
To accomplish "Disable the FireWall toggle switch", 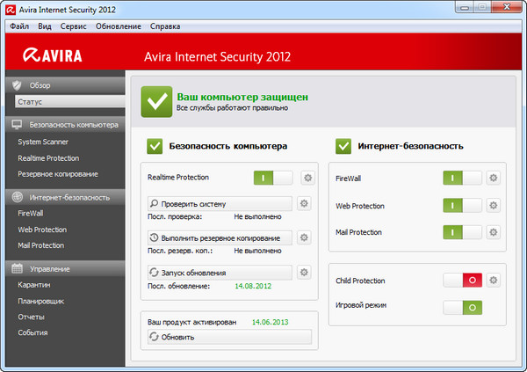I will click(461, 178).
